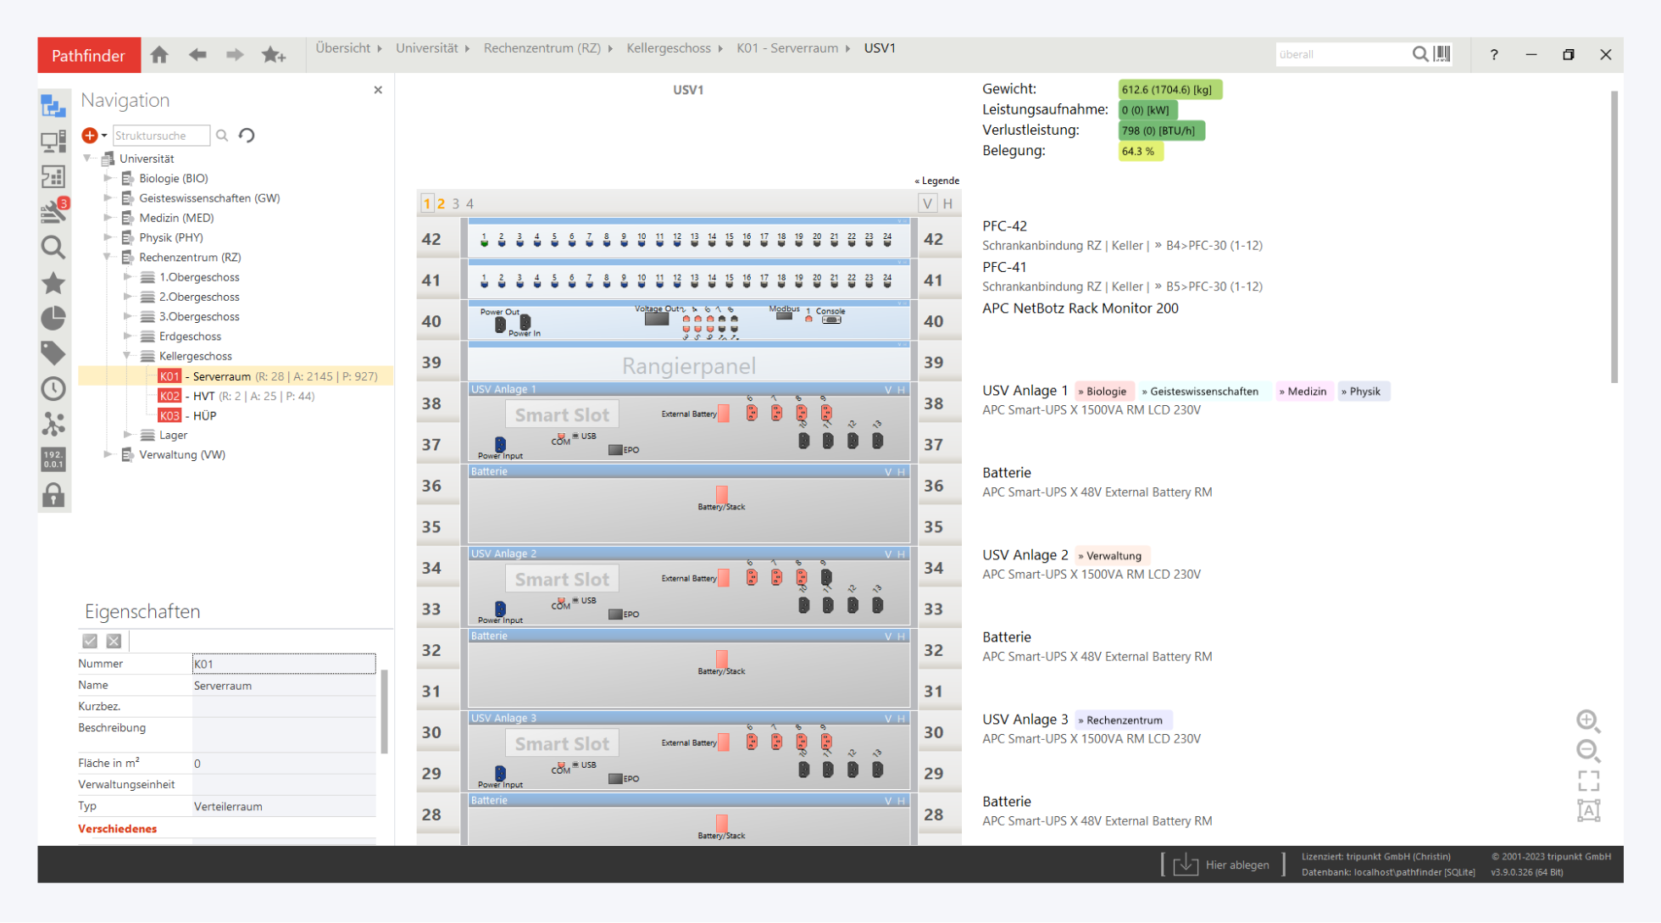Navigate to Rechenzentrum (RZ) breadcrumb
The image size is (1661, 923).
pyautogui.click(x=542, y=48)
